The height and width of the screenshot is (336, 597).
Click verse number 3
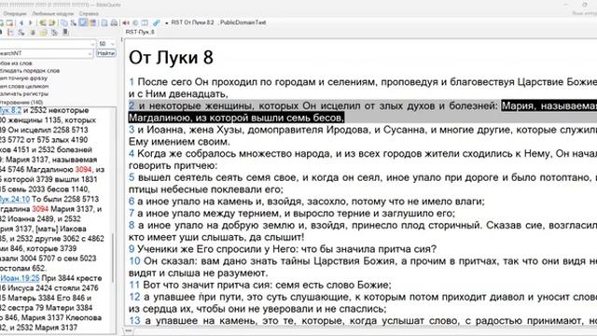coord(132,130)
